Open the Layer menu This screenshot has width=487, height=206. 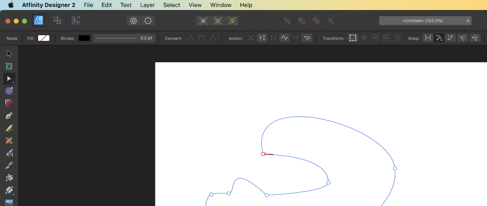pyautogui.click(x=147, y=5)
